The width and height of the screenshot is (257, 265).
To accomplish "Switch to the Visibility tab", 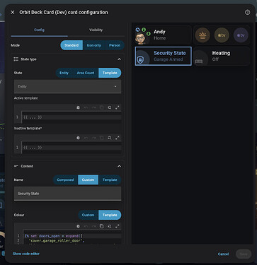I will pyautogui.click(x=96, y=30).
